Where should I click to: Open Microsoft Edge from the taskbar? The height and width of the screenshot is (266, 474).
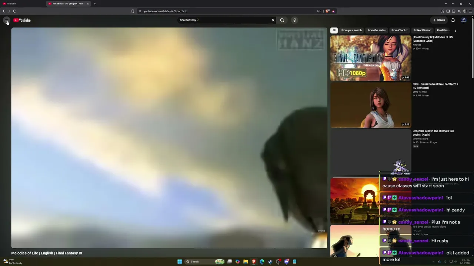click(262, 262)
